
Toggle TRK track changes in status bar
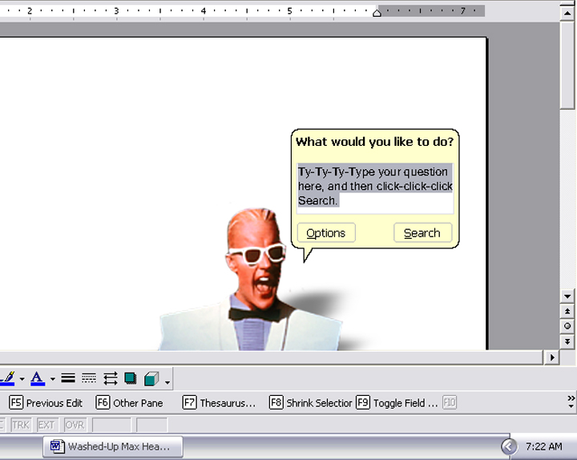pos(20,425)
